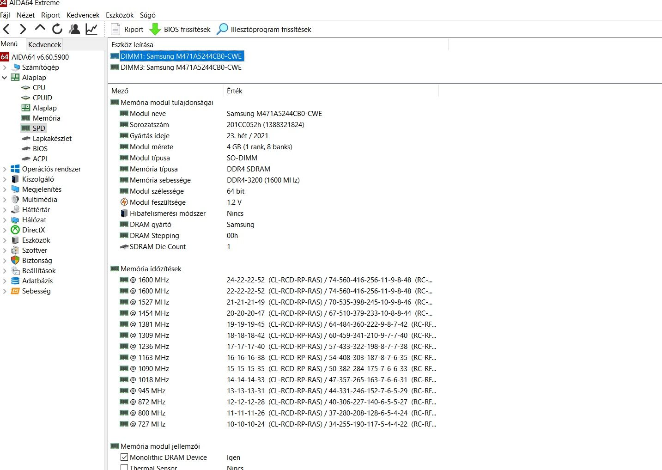Screen dimensions: 662x470
Task: Click the Kiszolgáló server icon
Action: pyautogui.click(x=15, y=179)
